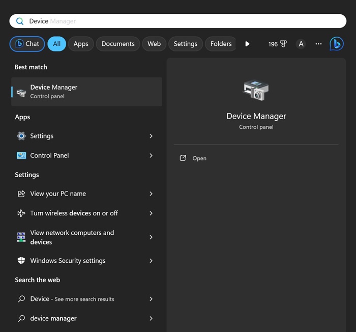Screen dimensions: 356x332
Task: Click the Control Panel icon under Apps
Action: tap(21, 155)
